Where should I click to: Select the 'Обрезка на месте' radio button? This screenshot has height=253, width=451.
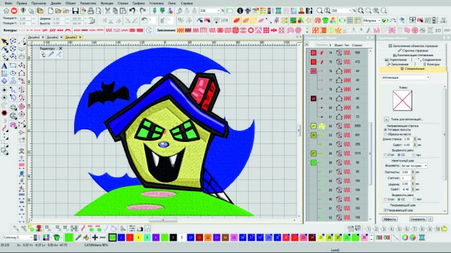point(385,134)
